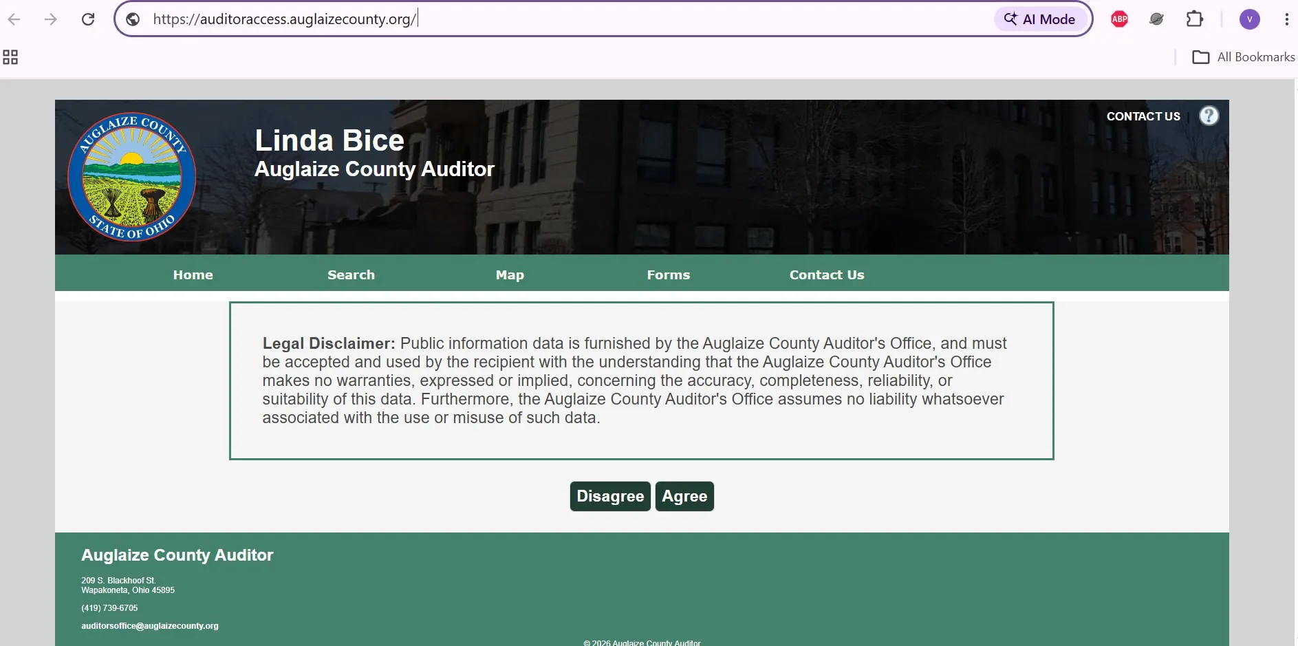Activate the AI Mode button
Viewport: 1298px width, 646px height.
click(1039, 19)
